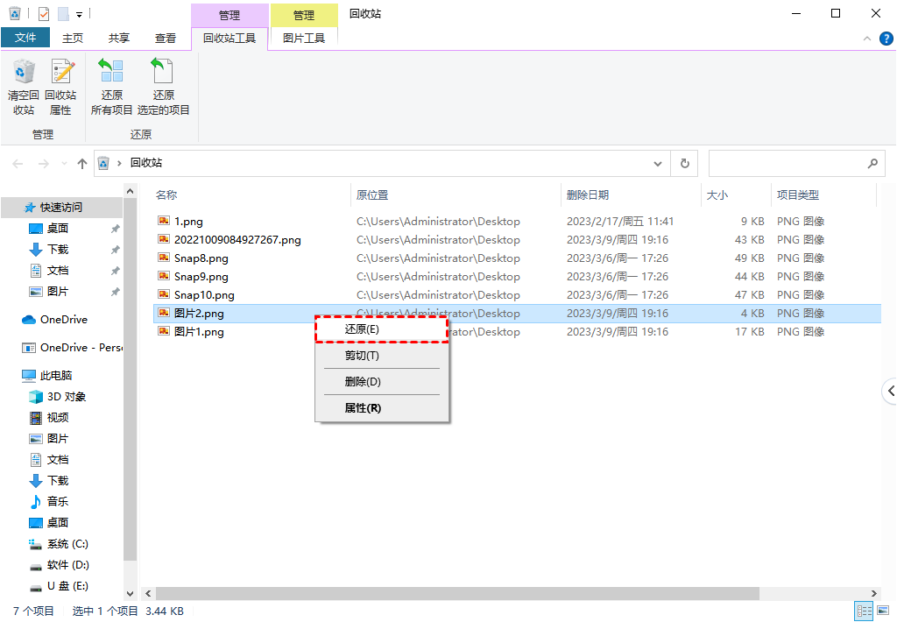Sort by the 删除日期 column header
The image size is (897, 622).
[x=588, y=195]
